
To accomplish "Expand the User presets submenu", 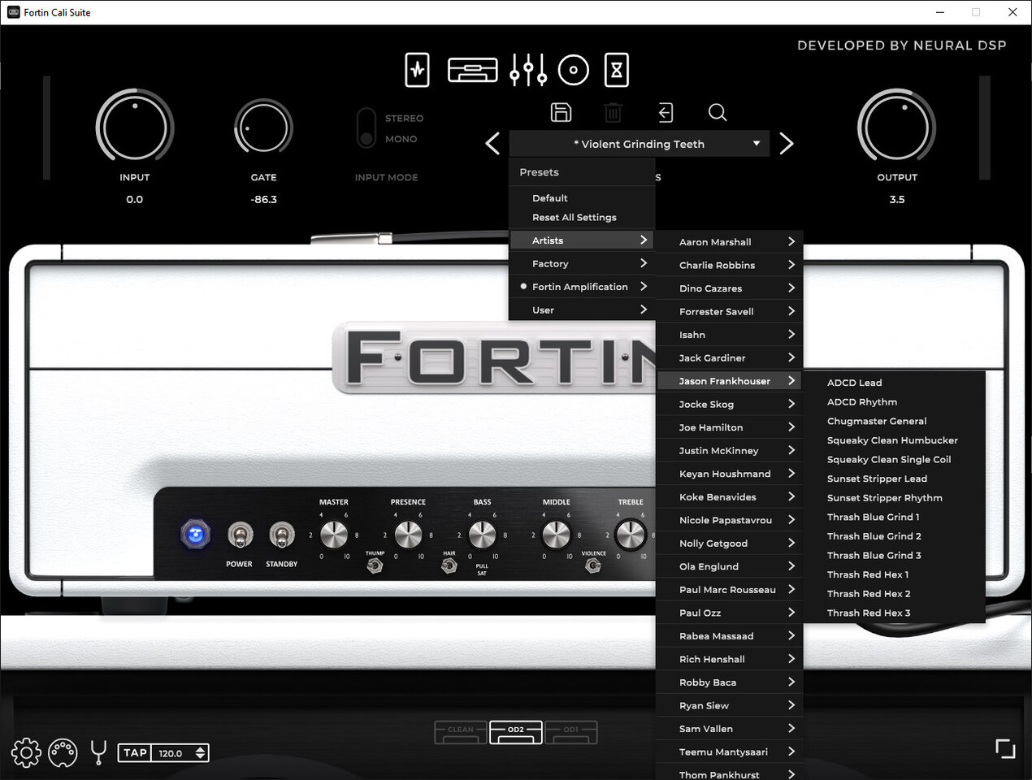I will (582, 310).
